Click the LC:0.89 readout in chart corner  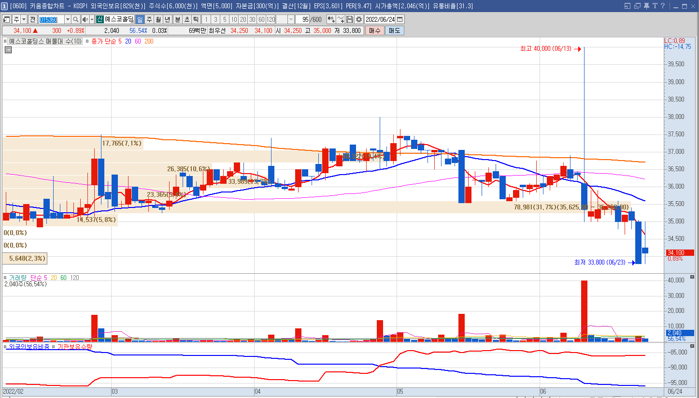(x=674, y=41)
